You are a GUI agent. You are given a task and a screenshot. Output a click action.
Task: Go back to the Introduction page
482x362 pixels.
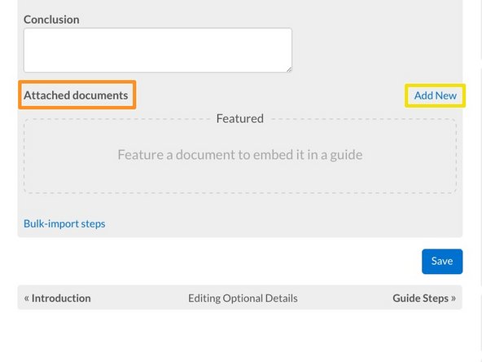pyautogui.click(x=61, y=298)
